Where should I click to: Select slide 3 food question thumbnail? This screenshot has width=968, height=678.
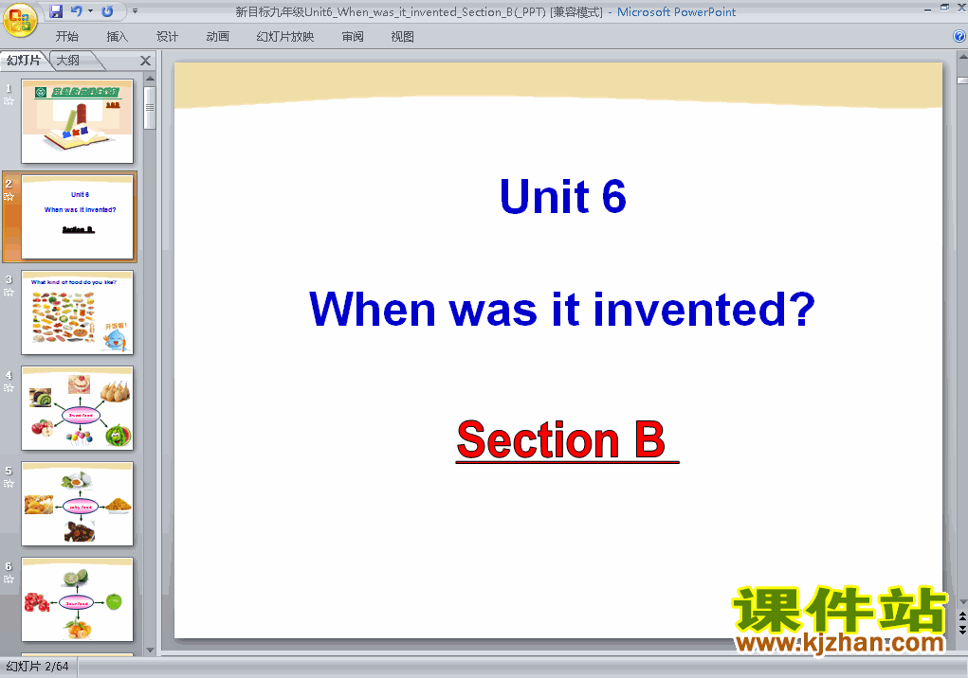pyautogui.click(x=77, y=312)
